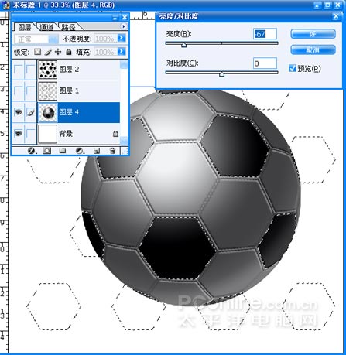346x355 pixels.
Task: Click the 对比度 contrast slider handle
Action: click(221, 74)
